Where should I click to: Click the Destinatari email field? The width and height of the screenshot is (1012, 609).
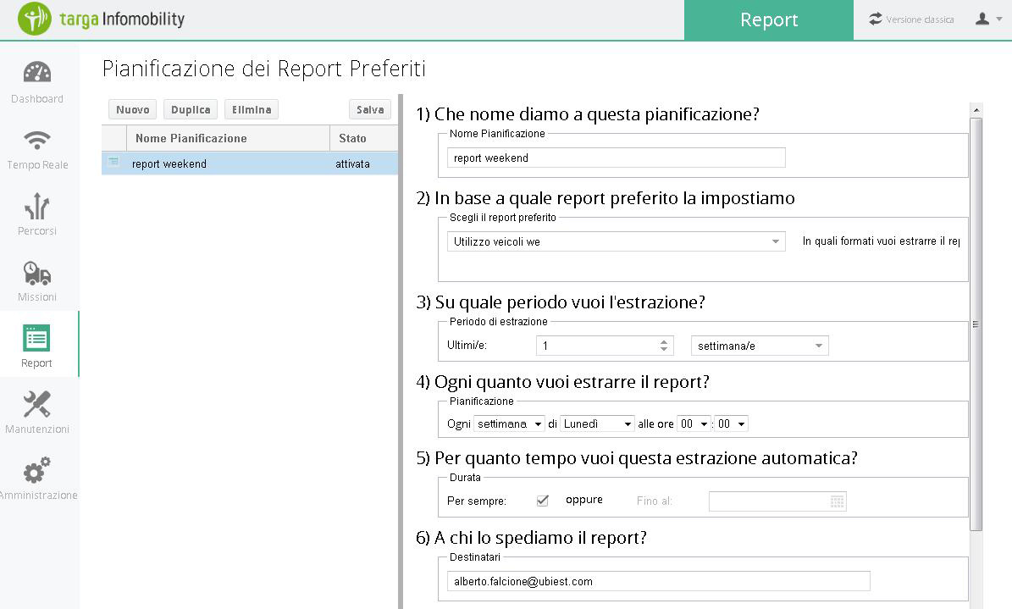click(x=658, y=581)
